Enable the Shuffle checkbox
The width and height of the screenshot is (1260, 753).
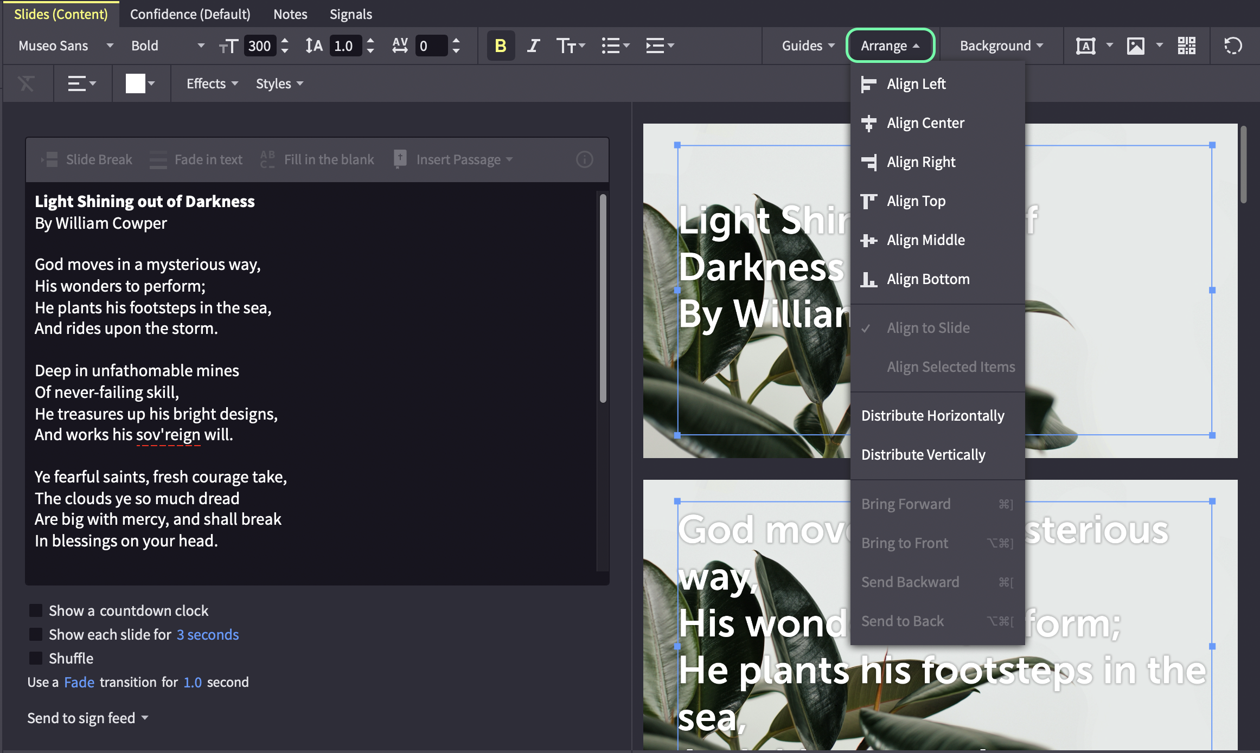pos(36,658)
